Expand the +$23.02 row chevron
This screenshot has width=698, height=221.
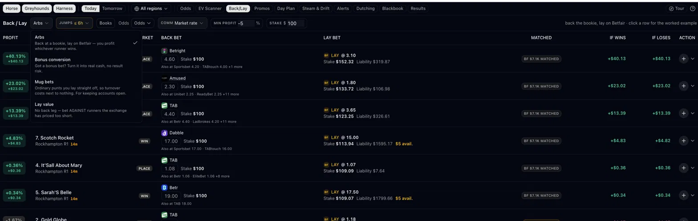[x=693, y=86]
